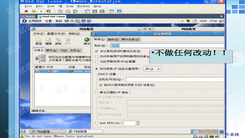Enable the Set MTU to checkbox
This screenshot has height=138, width=245.
pos(96,123)
